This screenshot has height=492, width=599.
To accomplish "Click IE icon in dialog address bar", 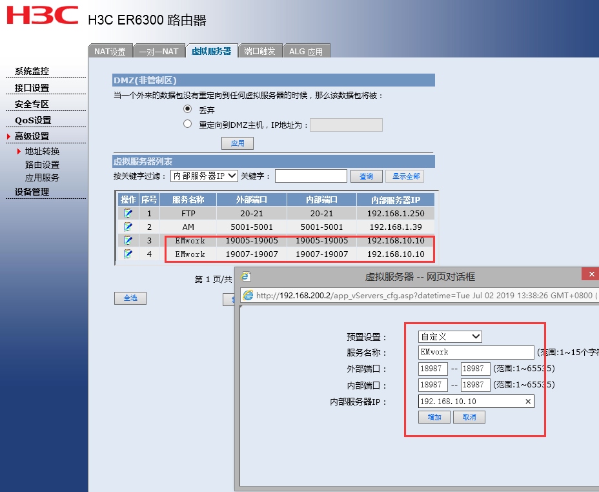I will click(248, 295).
